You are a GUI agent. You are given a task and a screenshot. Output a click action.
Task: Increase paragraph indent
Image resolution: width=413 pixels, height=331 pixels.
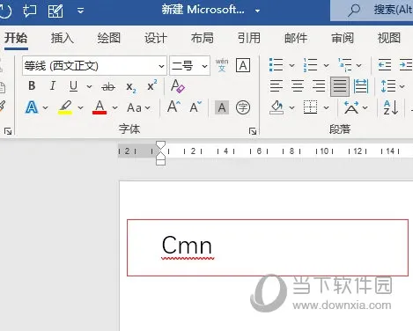pyautogui.click(x=406, y=65)
